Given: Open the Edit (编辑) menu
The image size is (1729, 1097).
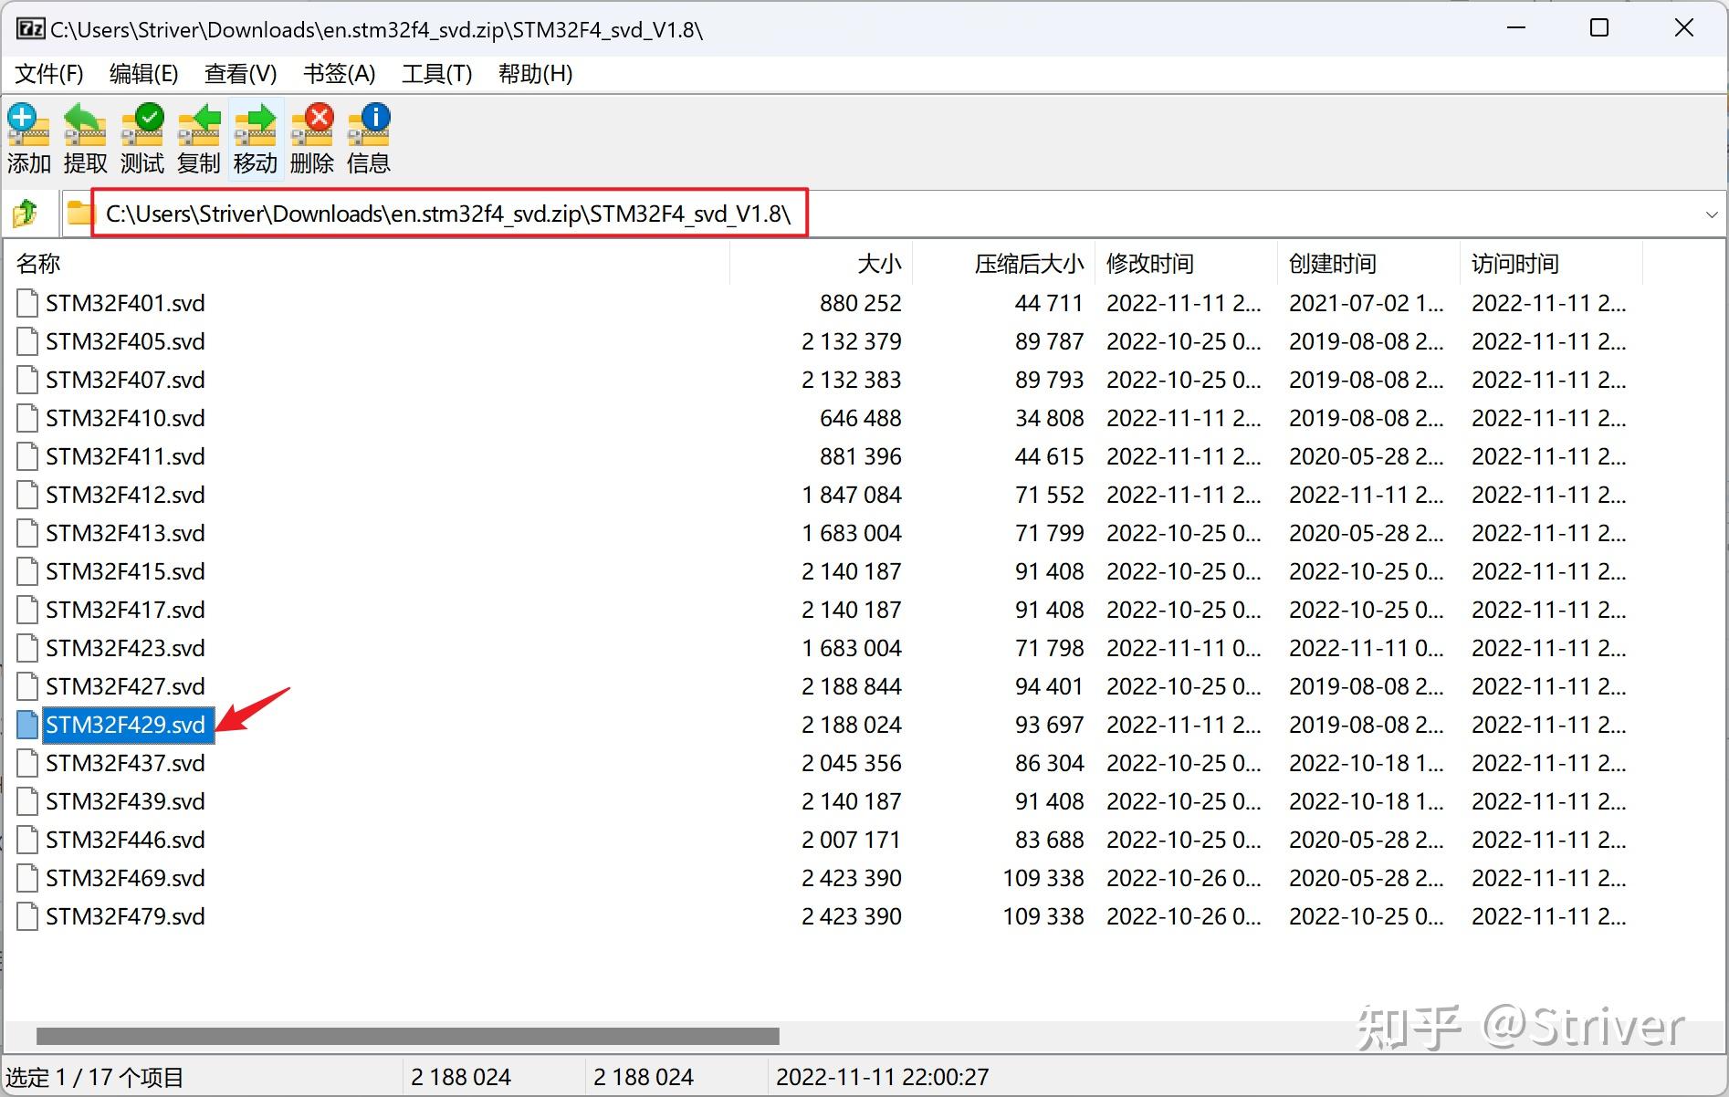Looking at the screenshot, I should 144,74.
